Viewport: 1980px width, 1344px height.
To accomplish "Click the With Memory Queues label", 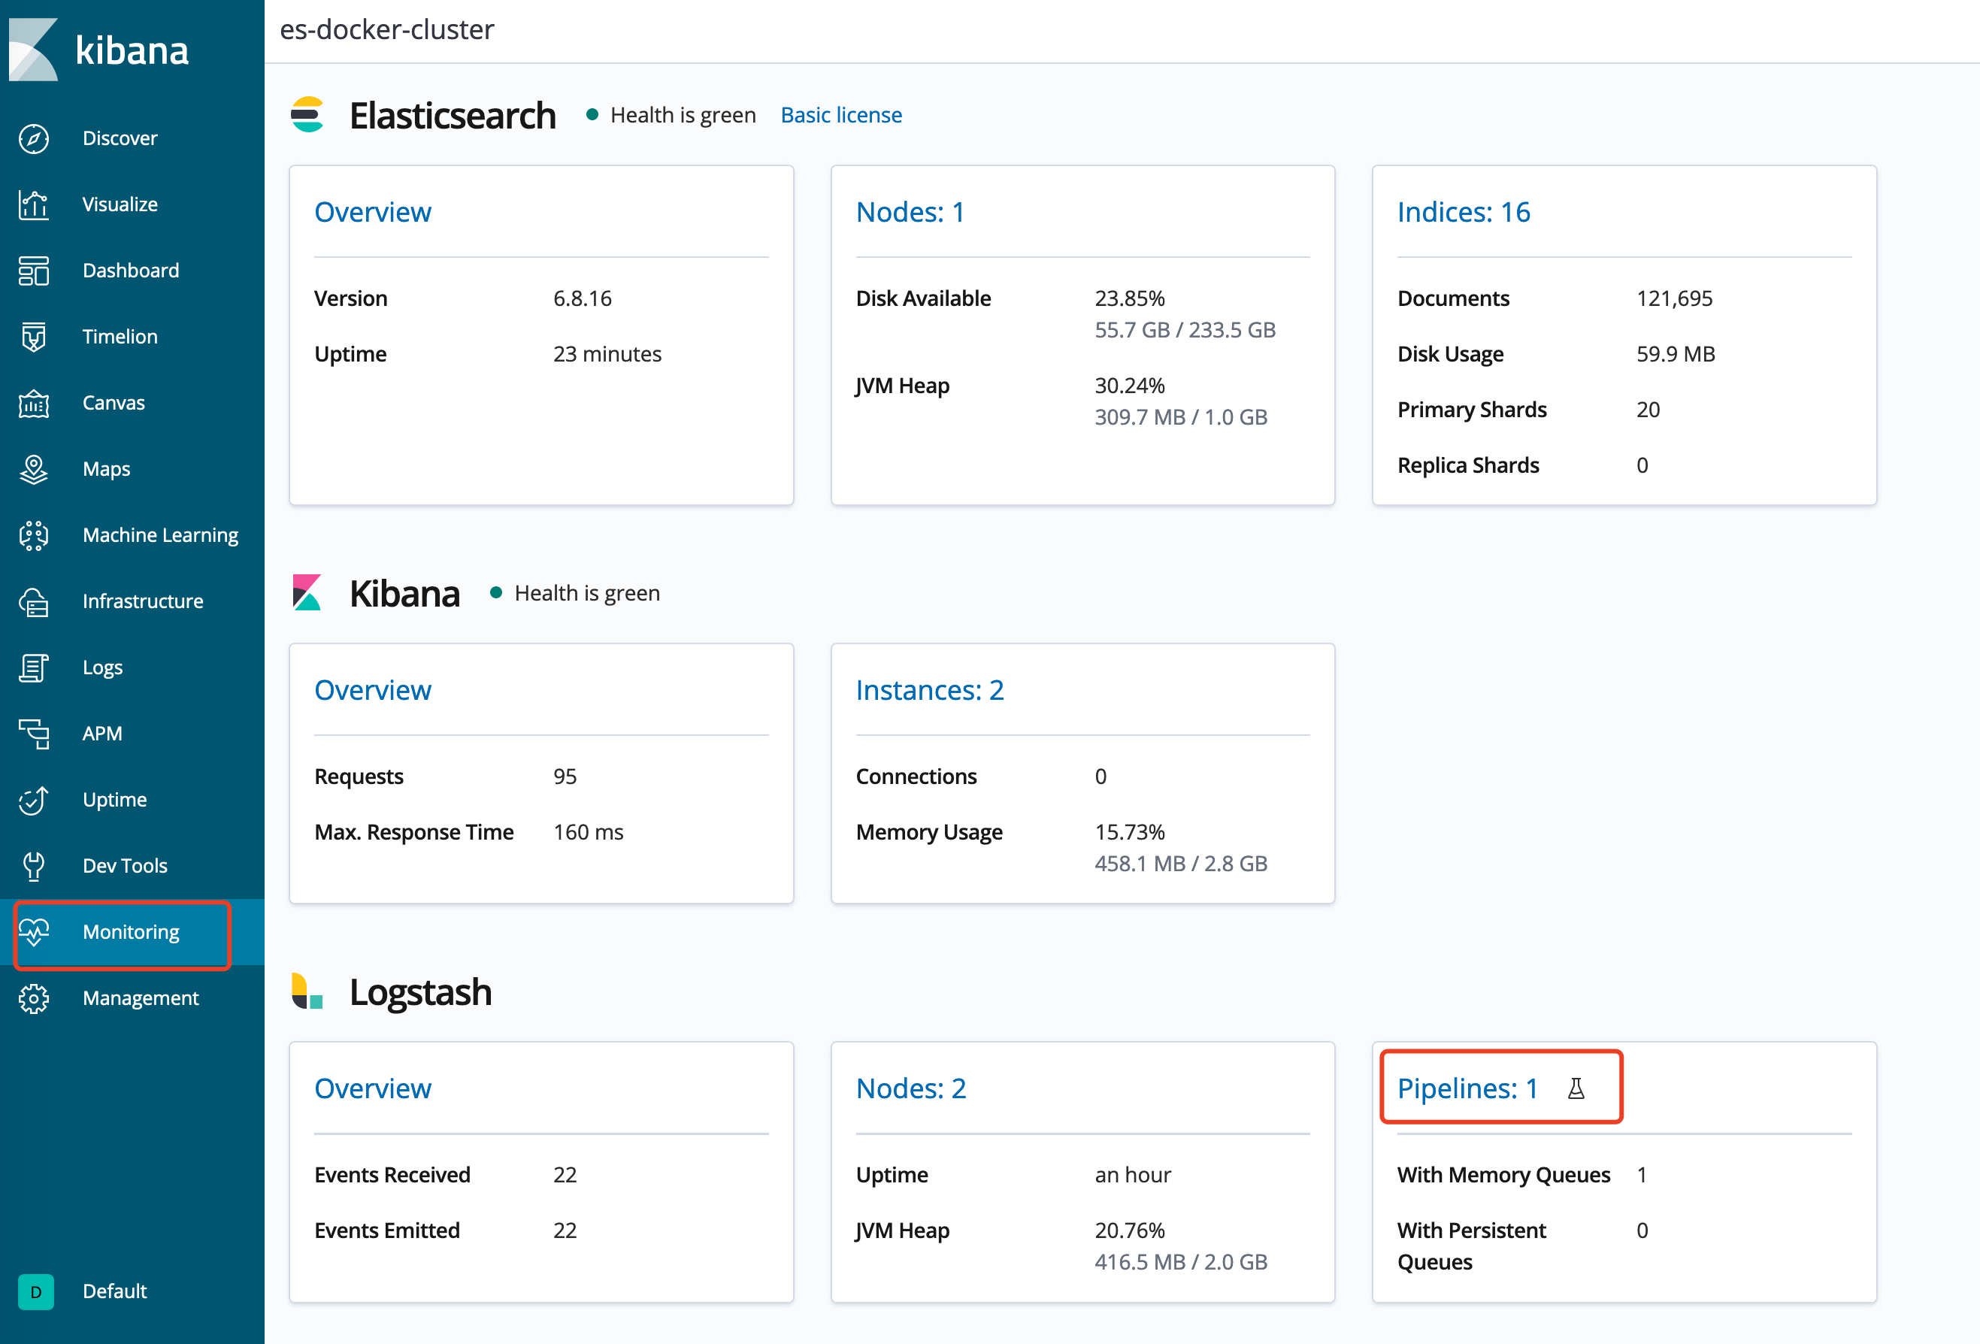I will [x=1503, y=1176].
